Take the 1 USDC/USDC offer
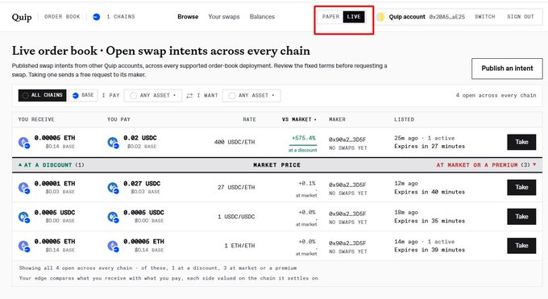 [521, 217]
